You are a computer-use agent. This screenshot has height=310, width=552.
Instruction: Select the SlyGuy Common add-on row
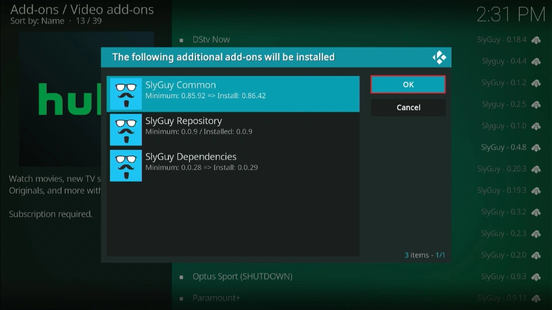[x=233, y=94]
